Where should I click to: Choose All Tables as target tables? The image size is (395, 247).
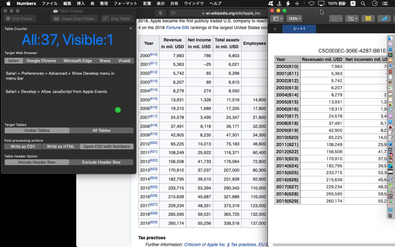(x=101, y=130)
